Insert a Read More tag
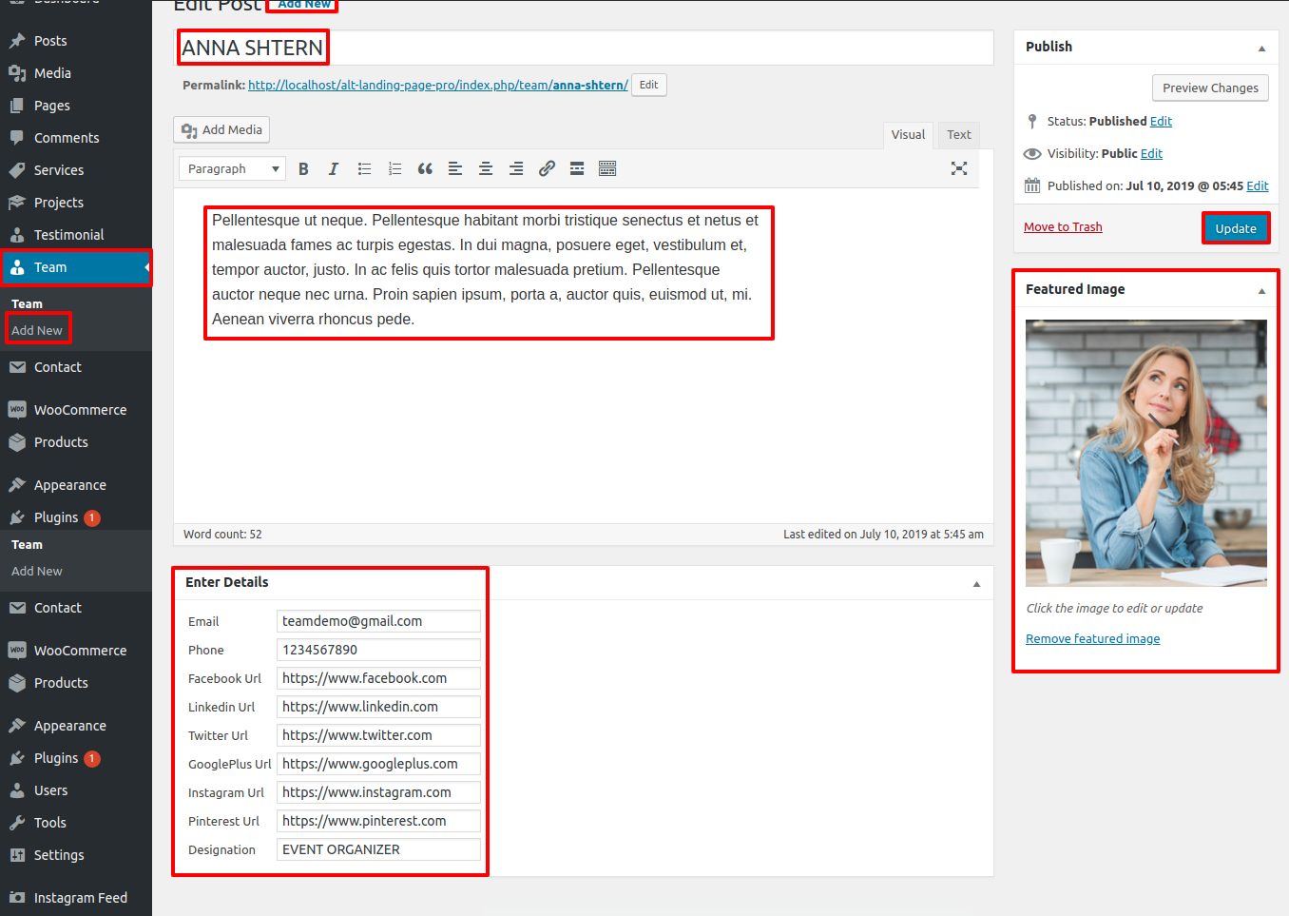This screenshot has width=1289, height=916. tap(577, 169)
